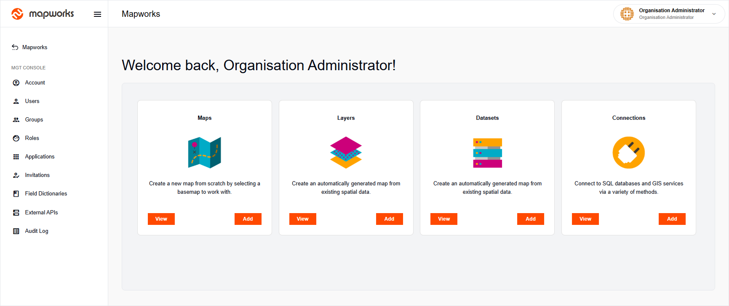This screenshot has height=306, width=729.
Task: Add a new Map
Action: pyautogui.click(x=248, y=219)
